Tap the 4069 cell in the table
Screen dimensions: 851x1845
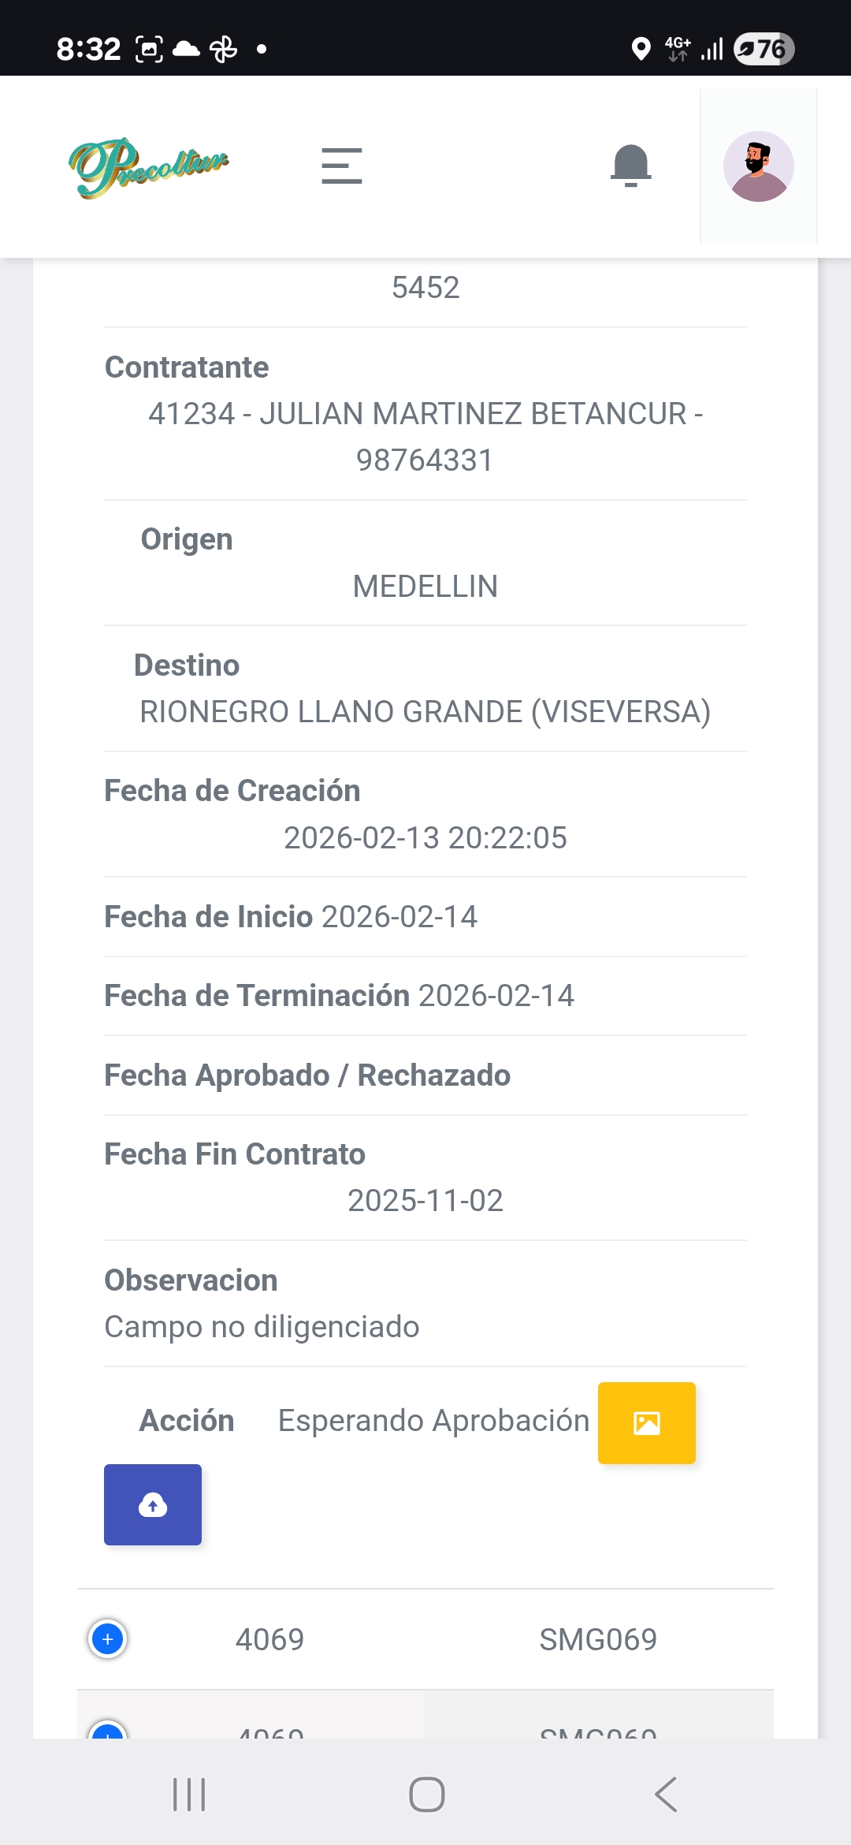[x=269, y=1639]
